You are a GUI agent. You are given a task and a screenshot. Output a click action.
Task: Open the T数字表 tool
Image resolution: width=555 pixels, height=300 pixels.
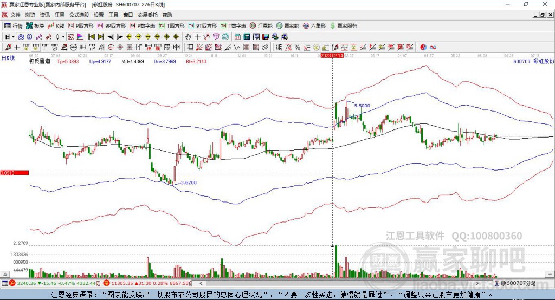[233, 26]
